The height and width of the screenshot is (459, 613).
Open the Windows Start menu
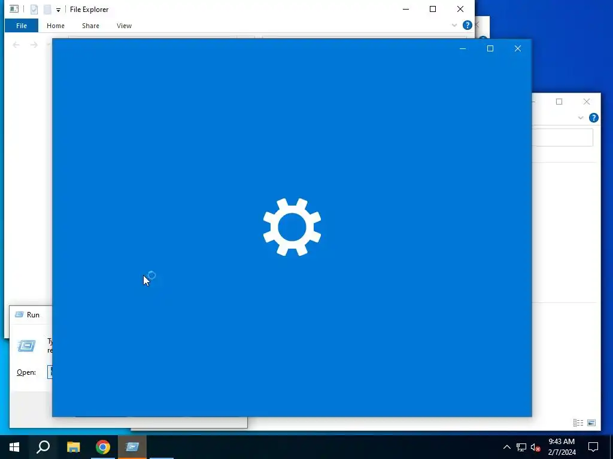pos(14,447)
